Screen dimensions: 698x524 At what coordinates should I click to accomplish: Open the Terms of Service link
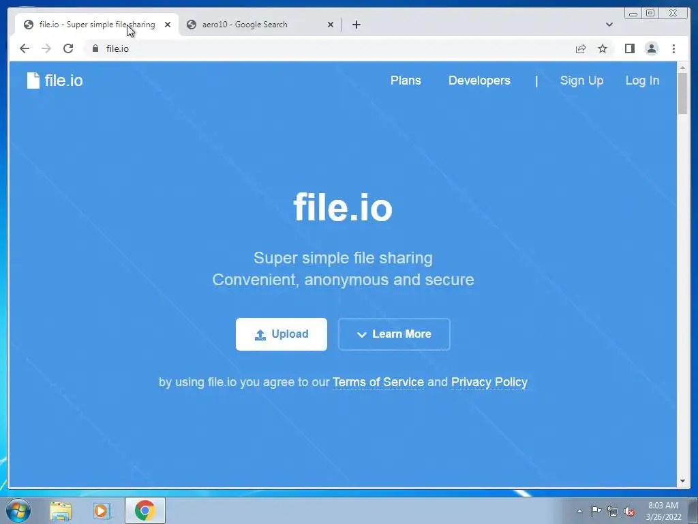(378, 382)
